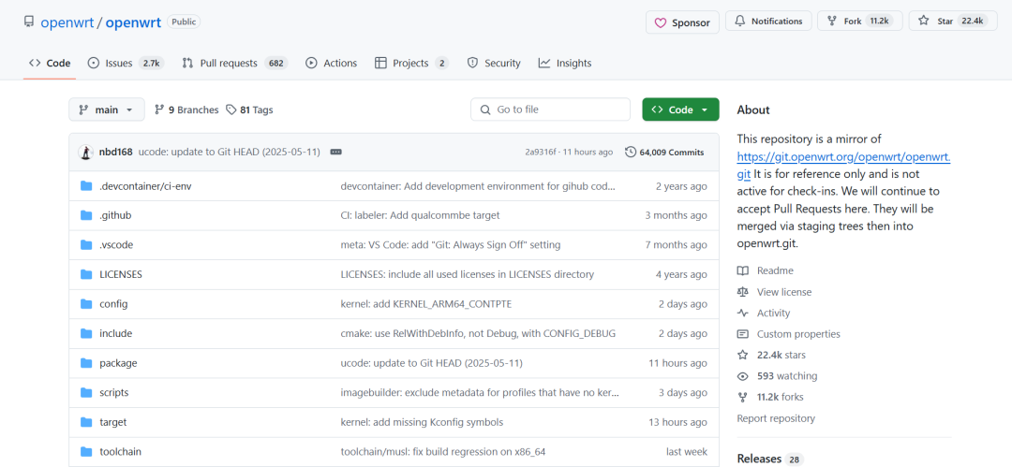Click the commit message ellipsis icon

[335, 153]
